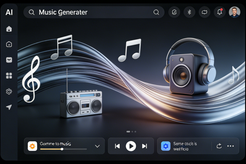Skip to the next track

click(x=145, y=146)
